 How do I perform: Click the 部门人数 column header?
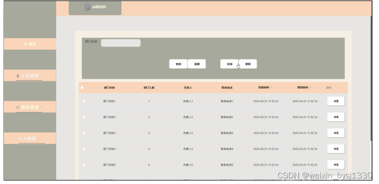point(149,88)
